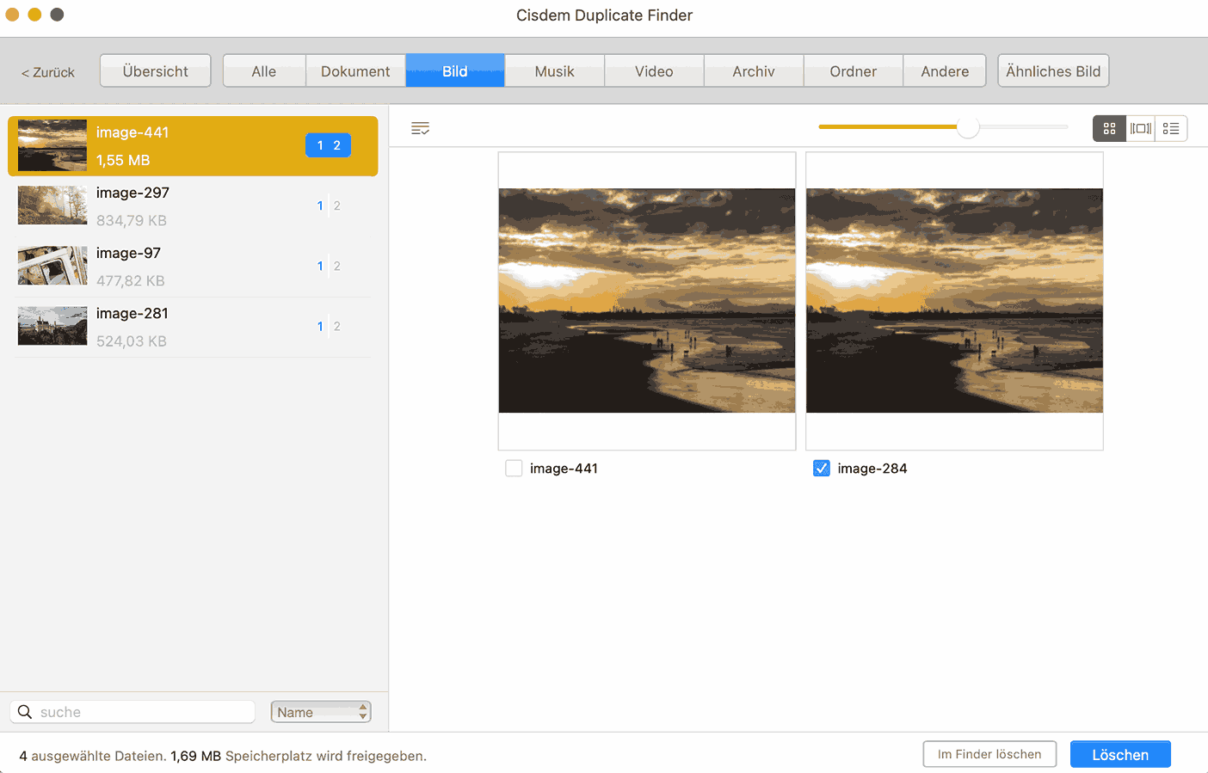Open the Name sort dropdown
The width and height of the screenshot is (1208, 773).
coord(321,712)
